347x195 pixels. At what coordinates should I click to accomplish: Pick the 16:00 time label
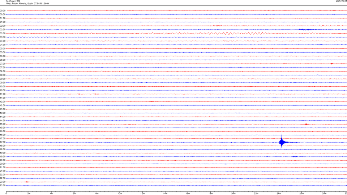pyautogui.click(x=3, y=131)
